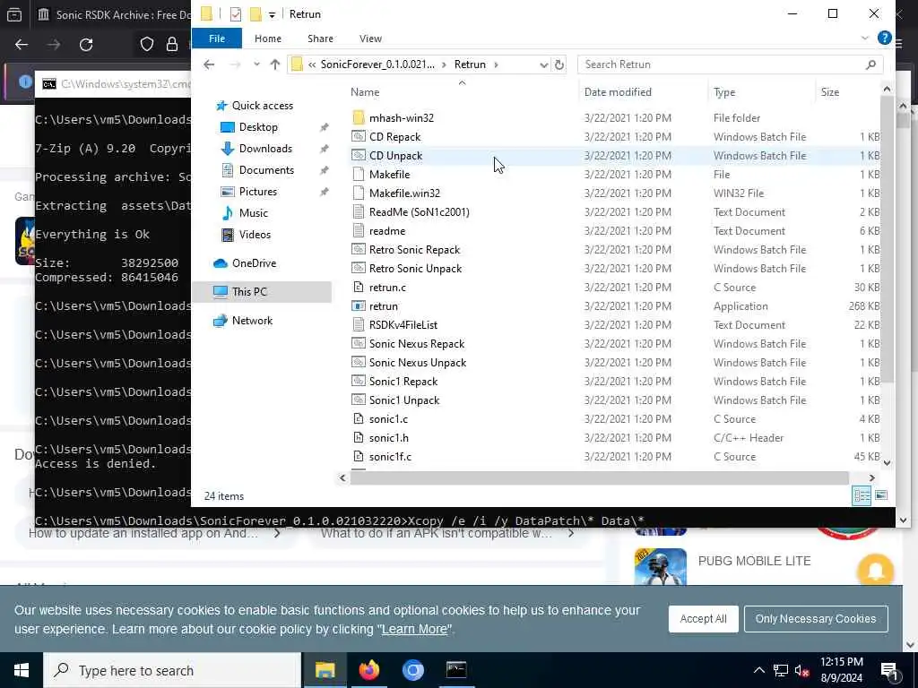Open the Learn More cookie policy link
The height and width of the screenshot is (688, 918).
point(414,629)
